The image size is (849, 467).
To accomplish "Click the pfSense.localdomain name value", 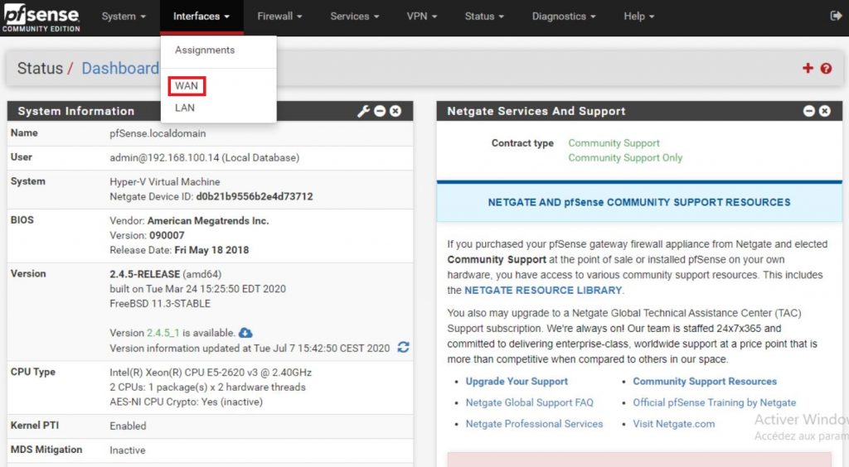I will 158,133.
